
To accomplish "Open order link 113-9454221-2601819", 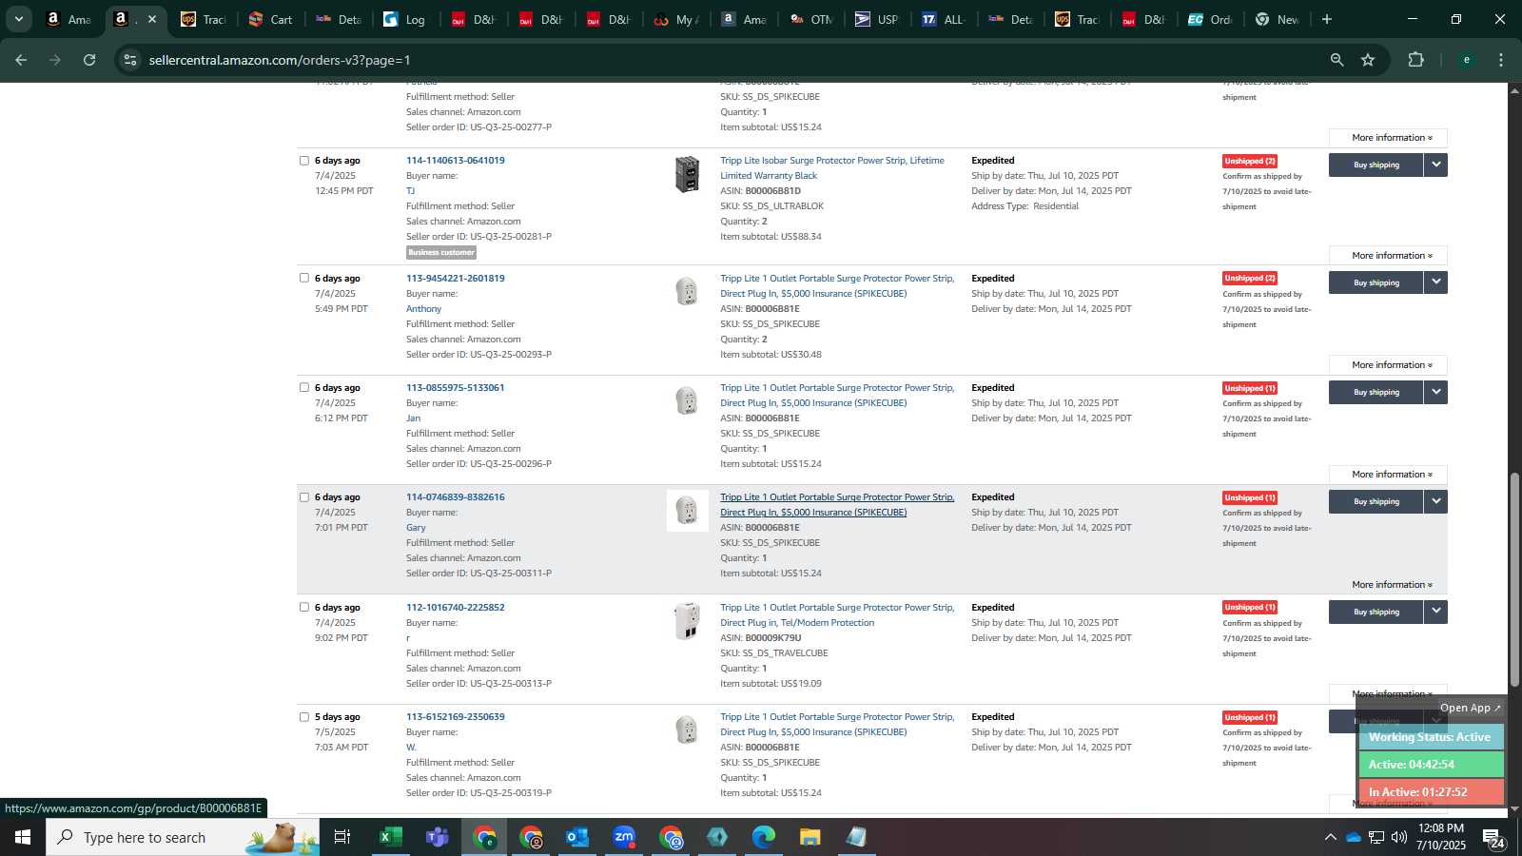I will 456,279.
